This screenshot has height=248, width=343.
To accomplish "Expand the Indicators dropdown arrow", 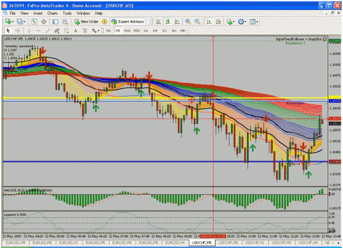I will click(x=234, y=21).
